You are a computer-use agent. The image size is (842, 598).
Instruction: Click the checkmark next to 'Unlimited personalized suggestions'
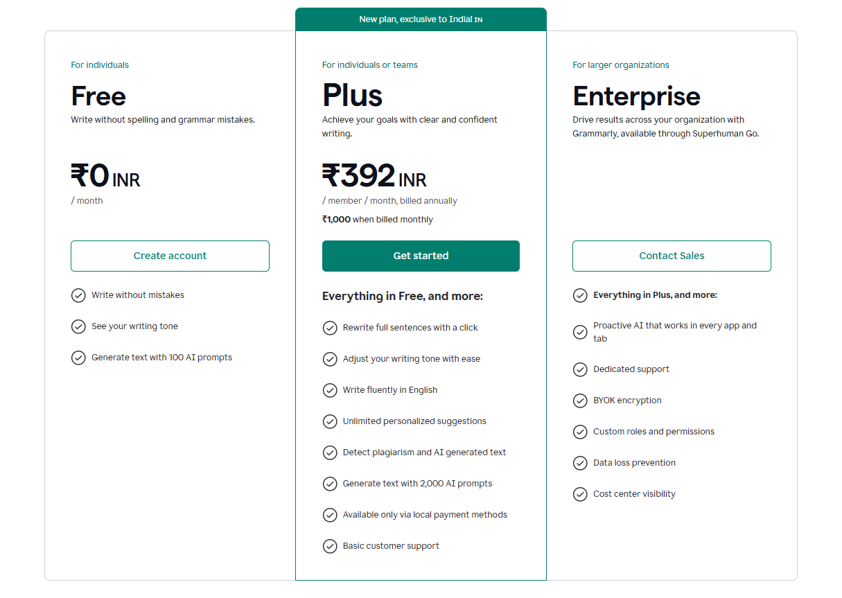[x=330, y=421]
